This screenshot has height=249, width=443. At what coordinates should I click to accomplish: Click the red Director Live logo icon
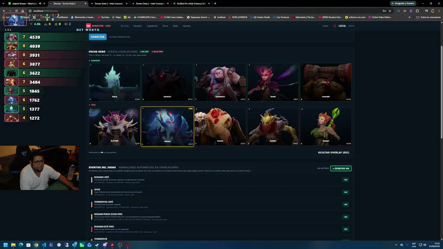[x=88, y=26]
